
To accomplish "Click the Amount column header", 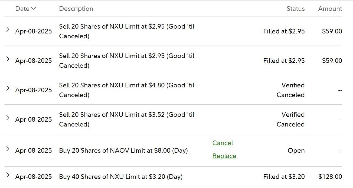I will (330, 9).
